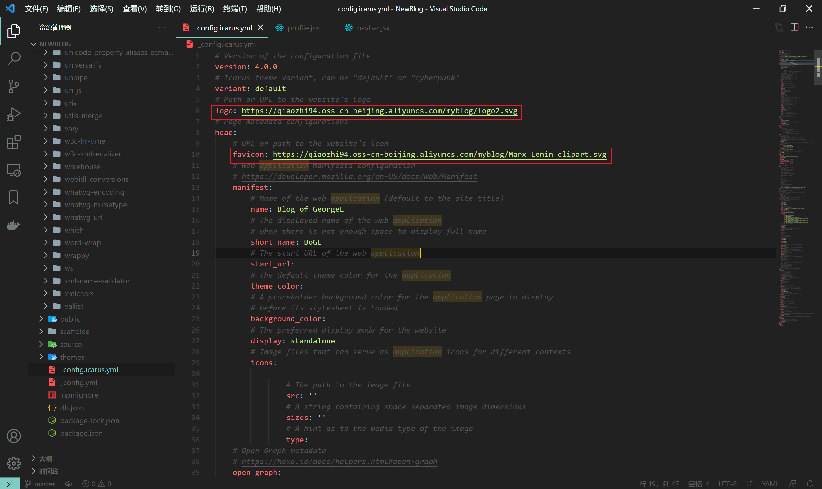This screenshot has height=489, width=822.
Task: Switch to the navbar.jsx tab
Action: 372,28
